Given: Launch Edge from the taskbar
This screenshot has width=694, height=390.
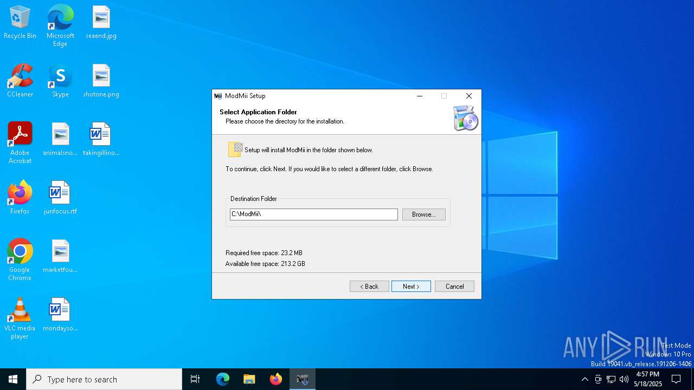Looking at the screenshot, I should pos(223,379).
